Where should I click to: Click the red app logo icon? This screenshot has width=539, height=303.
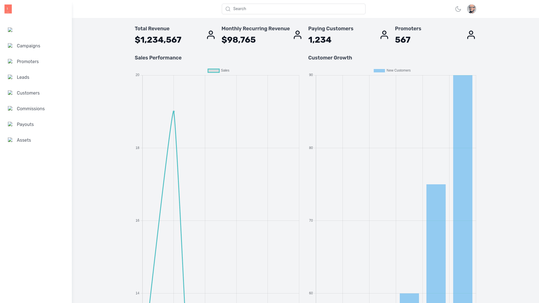[x=8, y=9]
